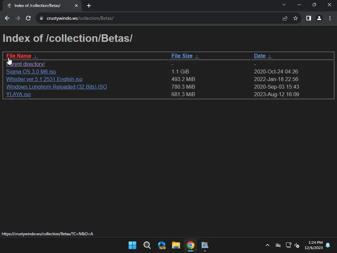Click the 1.1 GiB size value
This screenshot has width=337, height=253.
180,71
